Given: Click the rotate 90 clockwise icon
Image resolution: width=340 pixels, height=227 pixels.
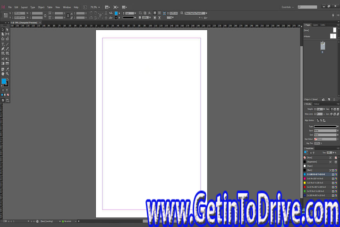Looking at the screenshot, I should point(91,13).
